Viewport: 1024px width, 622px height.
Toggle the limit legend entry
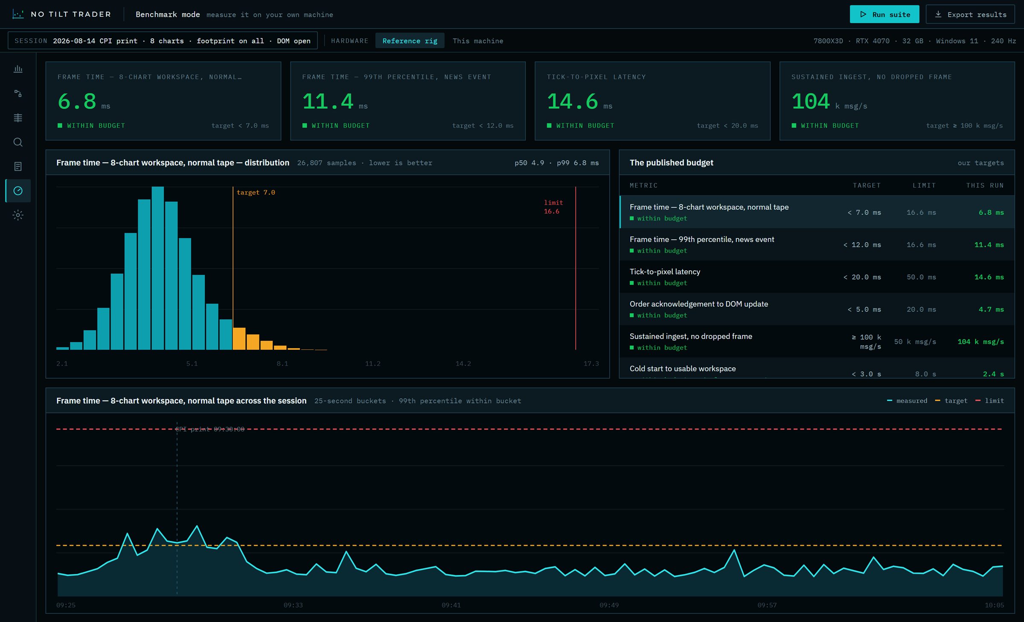click(x=989, y=401)
